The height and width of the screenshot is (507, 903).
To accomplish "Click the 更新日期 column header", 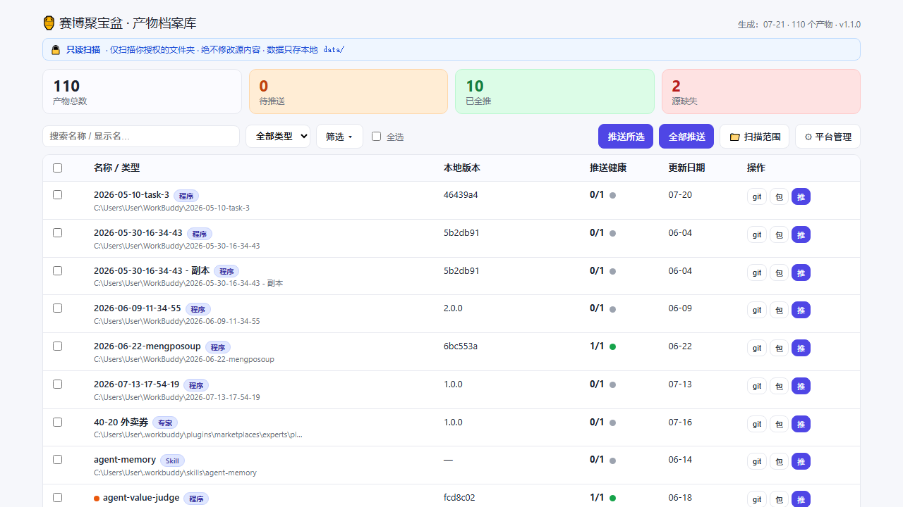I will tap(686, 168).
